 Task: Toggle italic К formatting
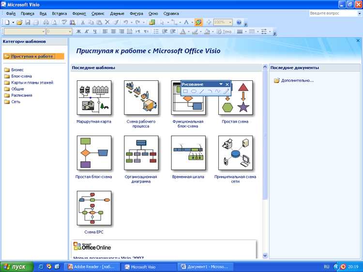(87, 31)
